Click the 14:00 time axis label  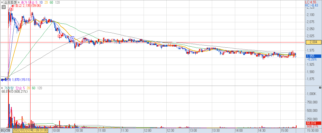239,130
